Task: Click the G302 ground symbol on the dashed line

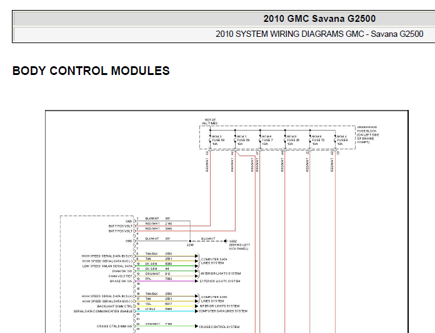Action: coord(225,241)
